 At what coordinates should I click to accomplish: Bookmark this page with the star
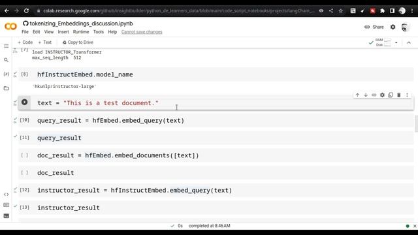click(341, 10)
